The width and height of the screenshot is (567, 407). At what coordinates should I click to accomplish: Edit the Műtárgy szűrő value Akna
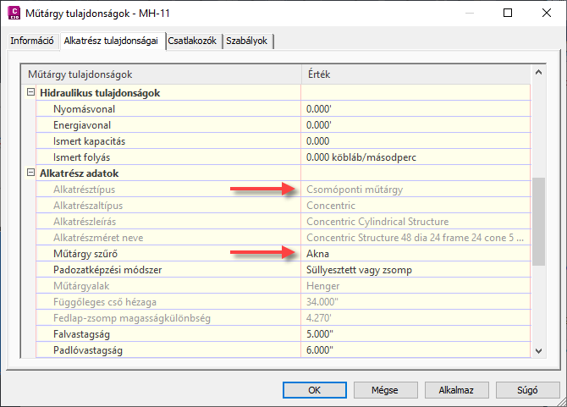[415, 254]
